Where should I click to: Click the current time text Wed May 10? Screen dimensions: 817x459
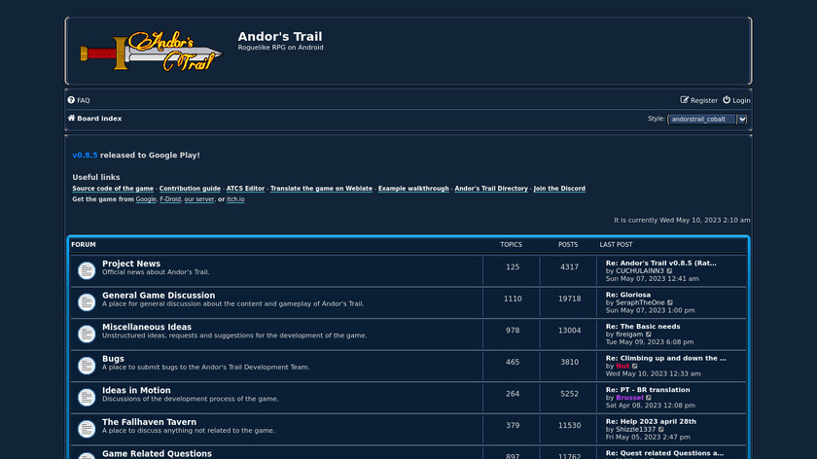click(682, 221)
